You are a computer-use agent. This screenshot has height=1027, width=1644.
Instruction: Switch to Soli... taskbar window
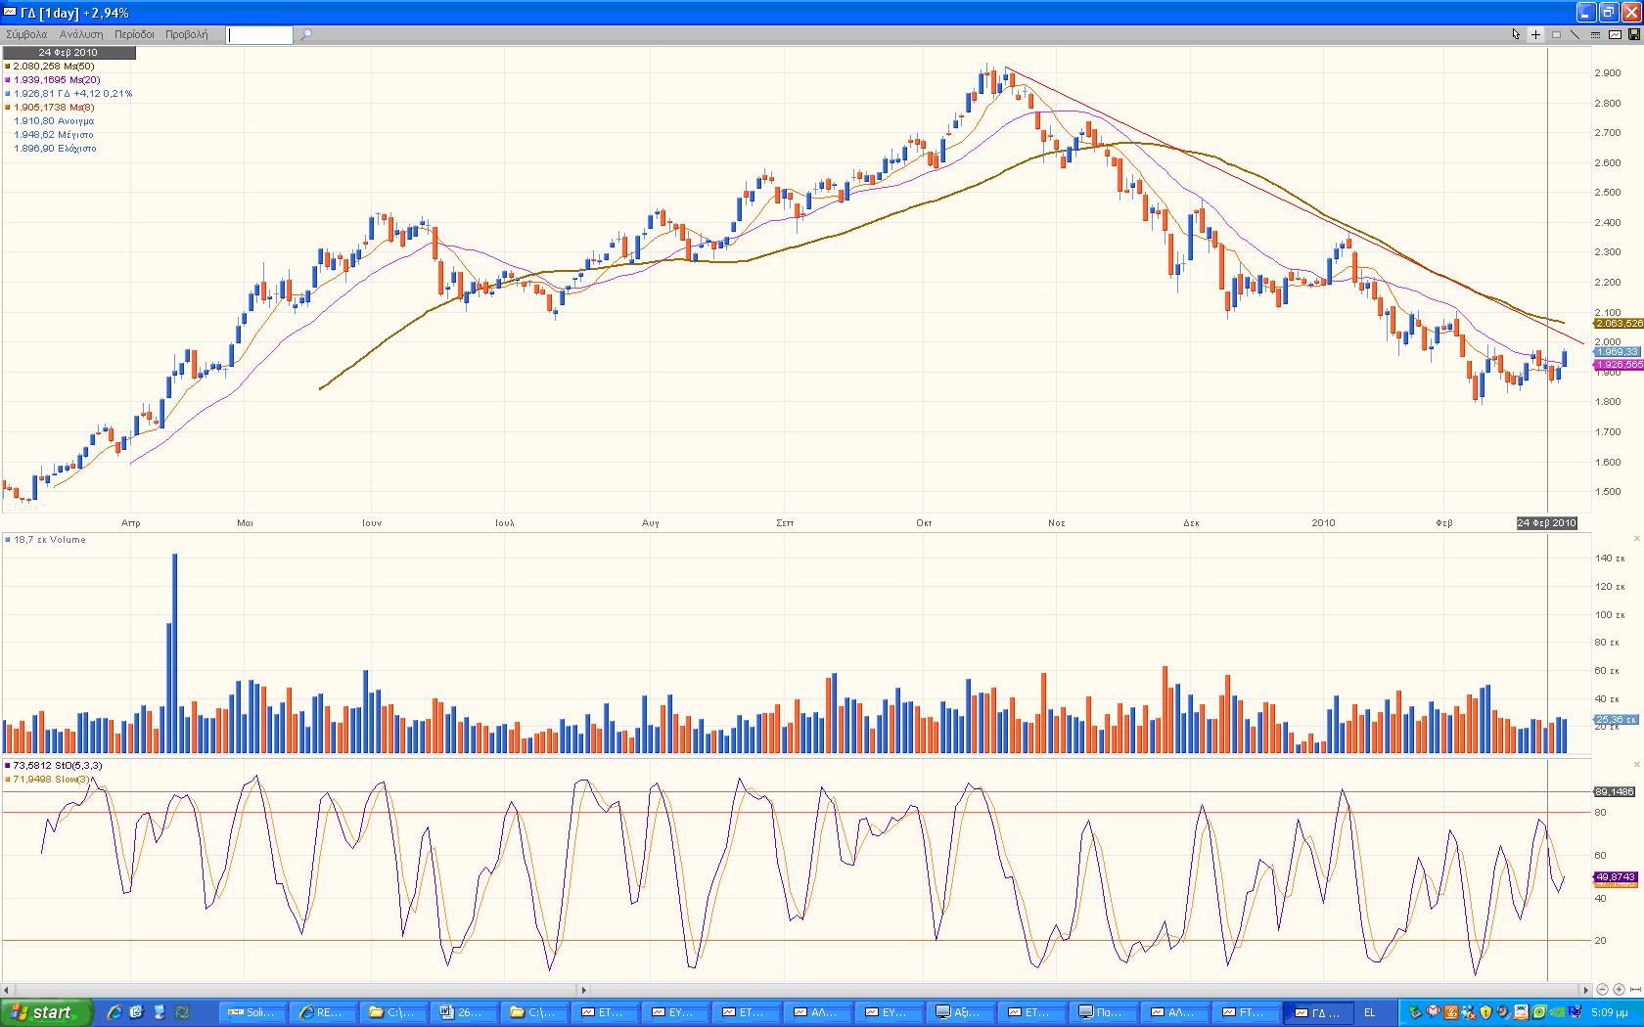[x=254, y=1012]
